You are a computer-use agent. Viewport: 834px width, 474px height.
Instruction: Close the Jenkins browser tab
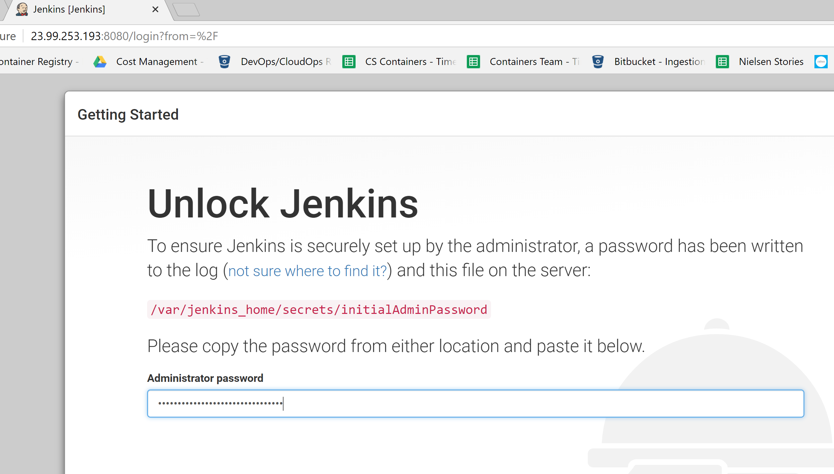tap(155, 9)
